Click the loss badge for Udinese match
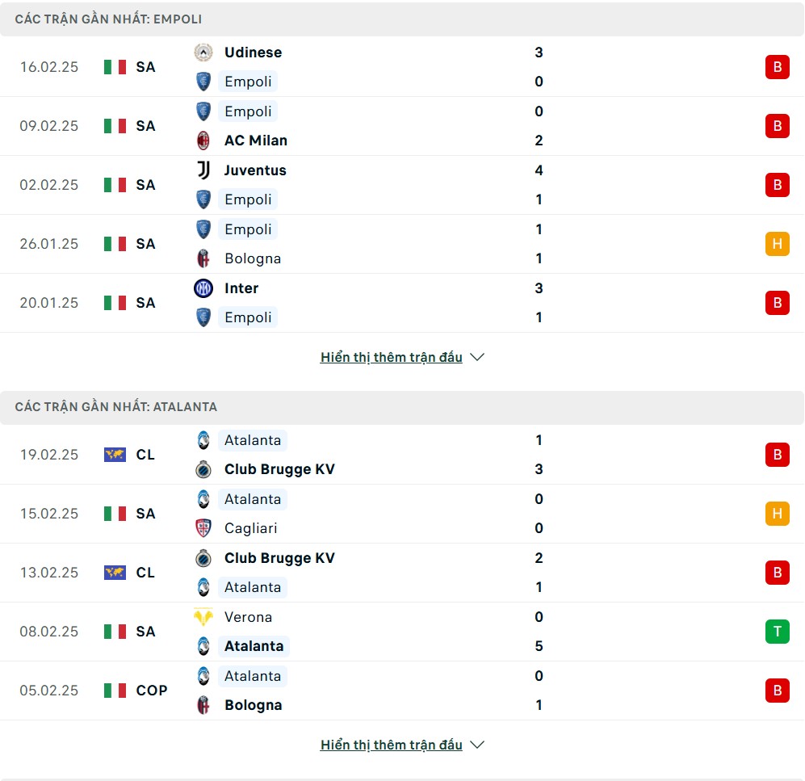 tap(777, 67)
